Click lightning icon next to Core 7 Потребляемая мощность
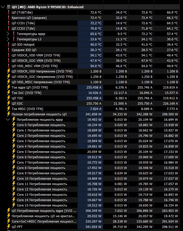 (x=14, y=163)
